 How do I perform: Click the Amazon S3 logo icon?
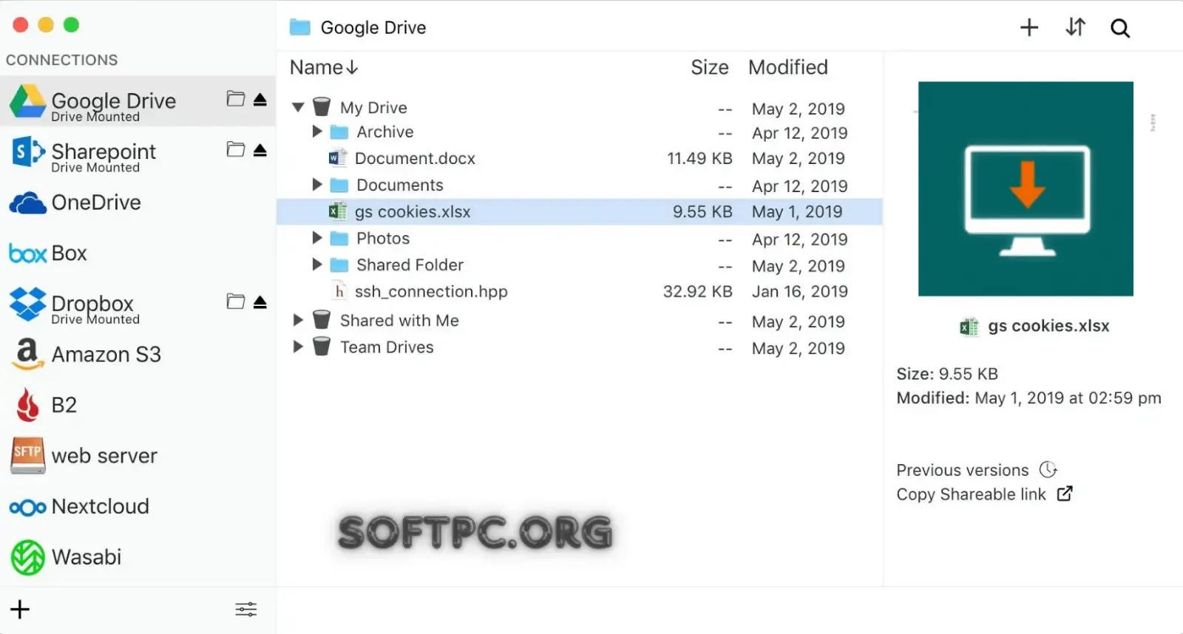[27, 354]
